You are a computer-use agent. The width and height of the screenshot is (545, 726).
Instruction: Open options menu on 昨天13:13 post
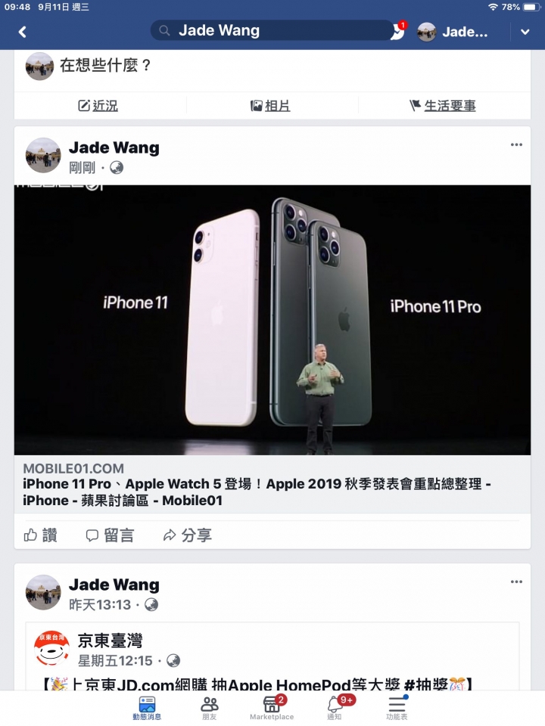(516, 582)
